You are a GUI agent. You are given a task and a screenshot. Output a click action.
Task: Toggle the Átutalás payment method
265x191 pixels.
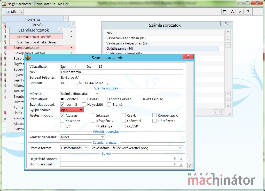[x=62, y=115]
